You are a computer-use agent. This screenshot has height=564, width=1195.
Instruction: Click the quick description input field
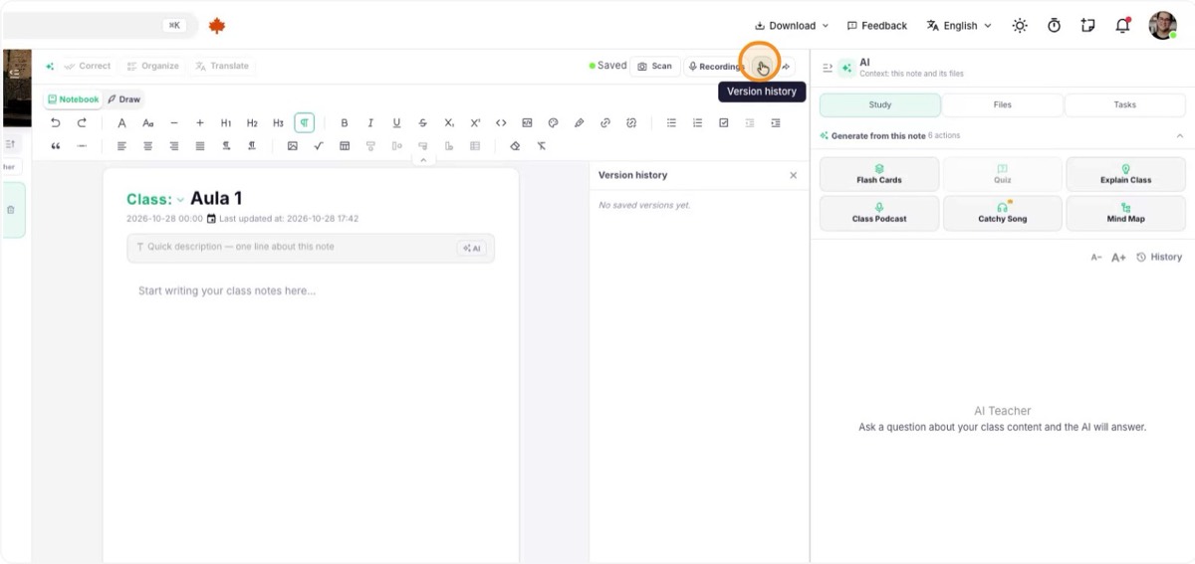311,248
